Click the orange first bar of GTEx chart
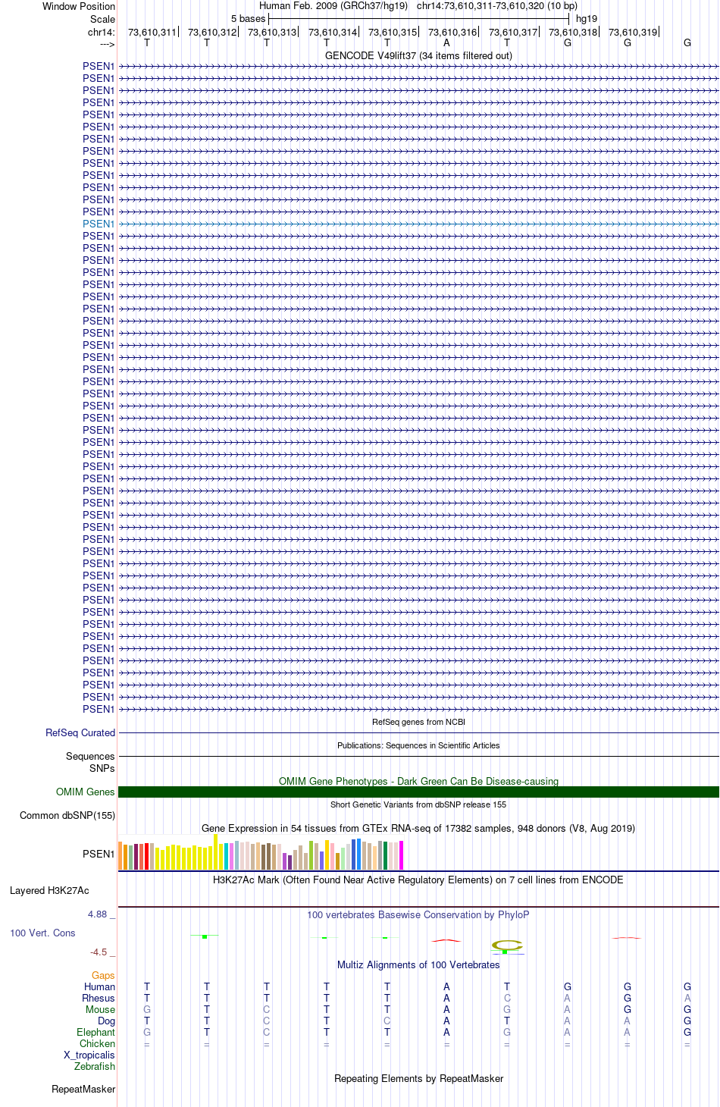720x1107 pixels. (x=121, y=855)
